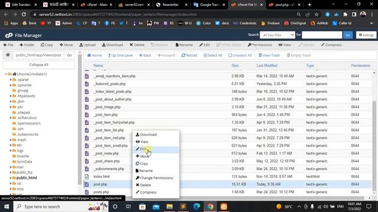Select .spamassassin folder in tree

tap(29, 123)
